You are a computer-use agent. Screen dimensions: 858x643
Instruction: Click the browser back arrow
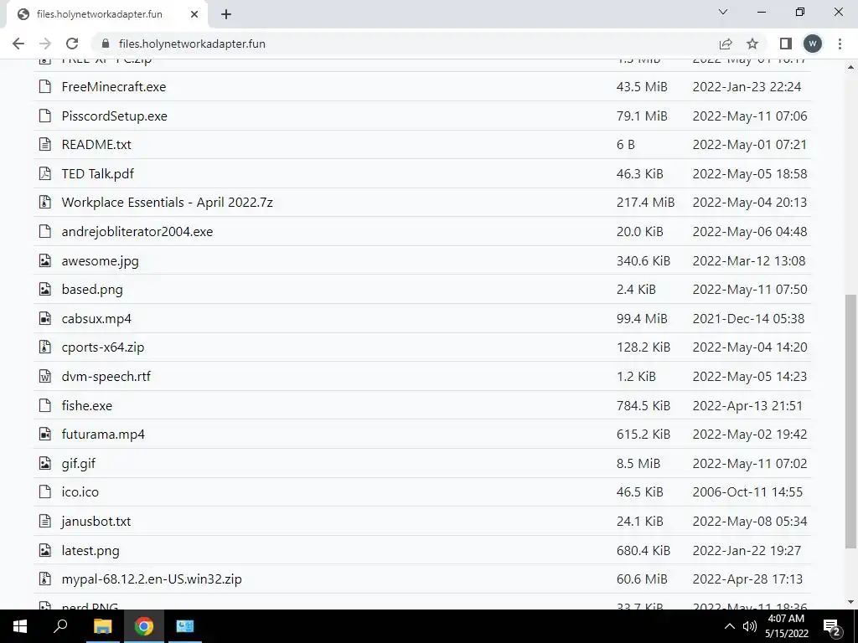(18, 44)
